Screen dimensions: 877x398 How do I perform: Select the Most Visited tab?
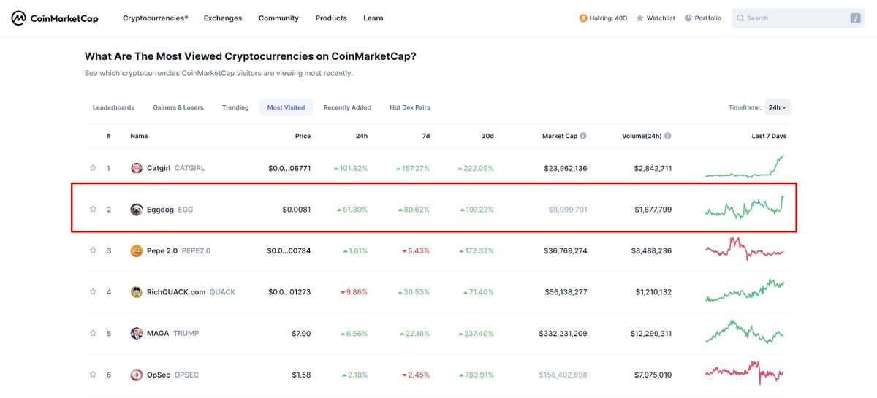click(x=286, y=107)
